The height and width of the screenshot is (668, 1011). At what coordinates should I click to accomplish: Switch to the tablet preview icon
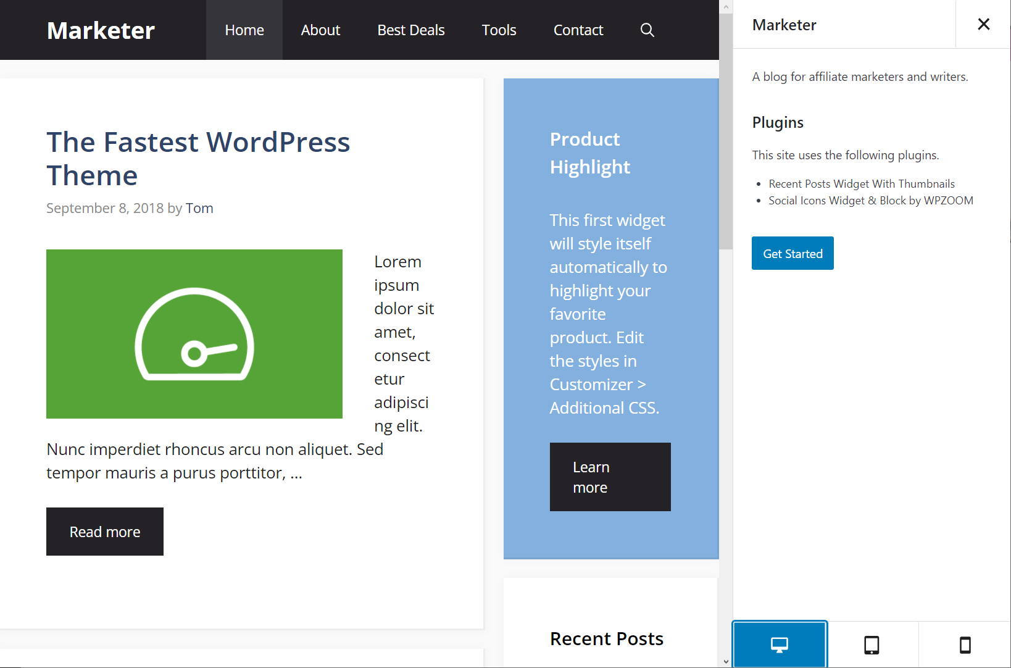[872, 645]
